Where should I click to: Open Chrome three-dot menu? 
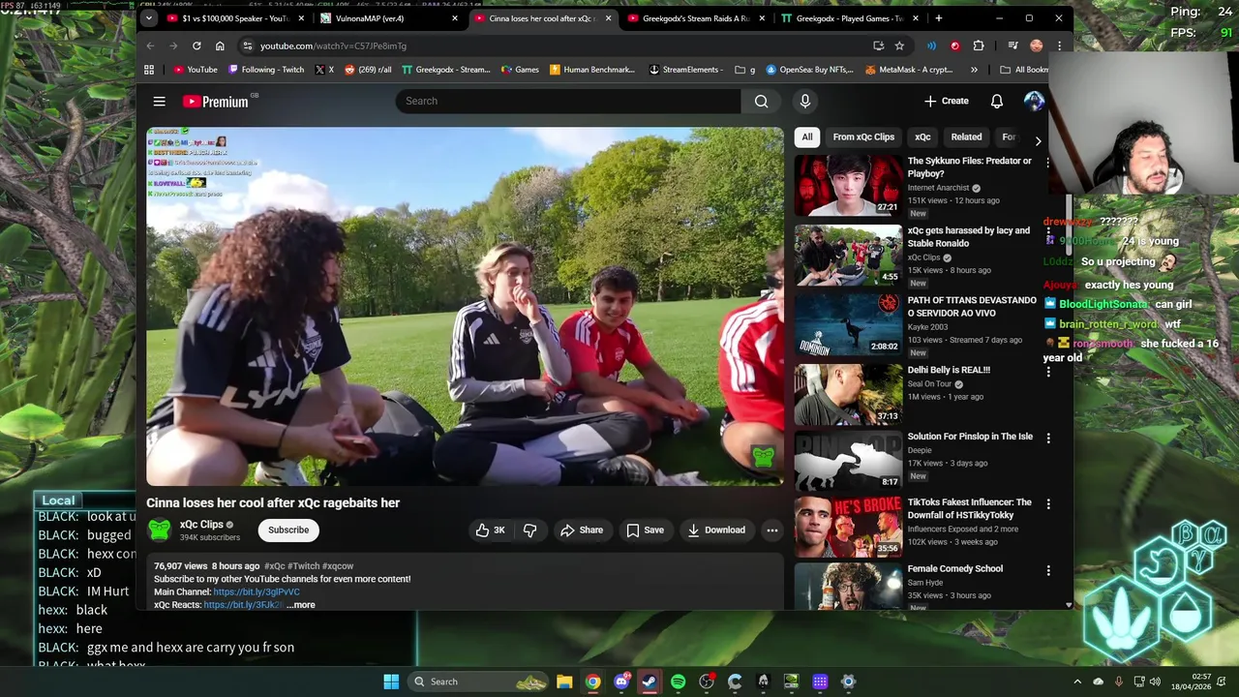click(x=1059, y=45)
